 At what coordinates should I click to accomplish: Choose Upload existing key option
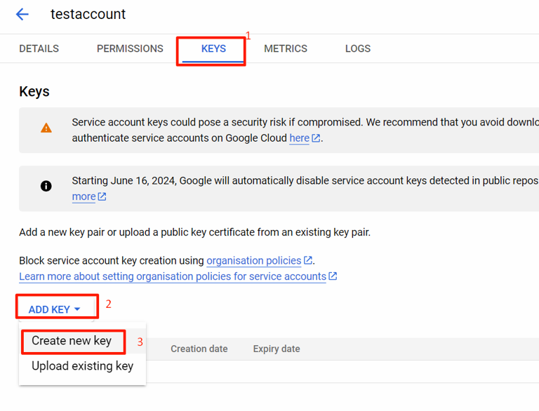82,366
